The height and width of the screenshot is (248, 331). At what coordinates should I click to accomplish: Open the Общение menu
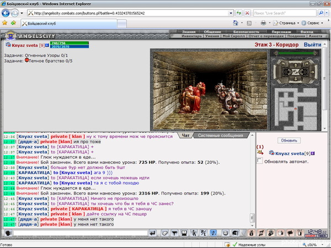[212, 31]
